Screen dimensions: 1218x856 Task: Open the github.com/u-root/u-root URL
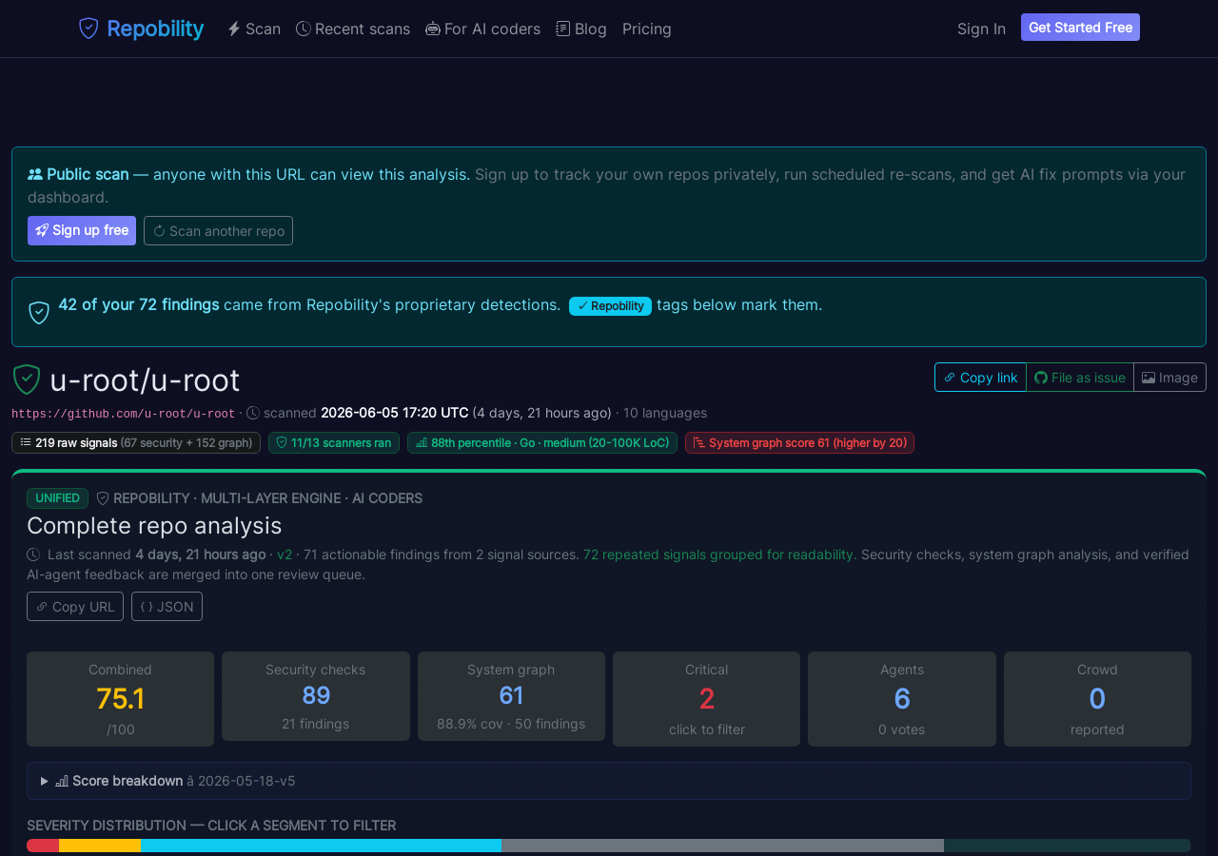[x=123, y=414]
